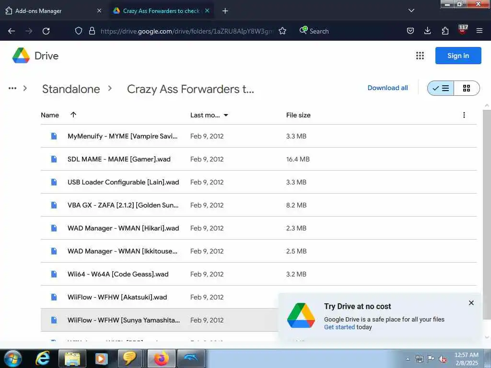Open the Windows Start menu
This screenshot has width=491, height=368.
[13, 358]
